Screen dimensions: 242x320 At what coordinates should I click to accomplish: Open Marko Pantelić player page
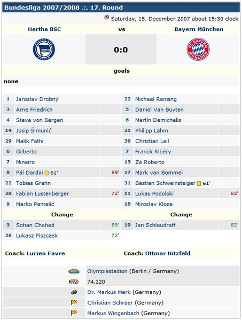[x=35, y=204]
